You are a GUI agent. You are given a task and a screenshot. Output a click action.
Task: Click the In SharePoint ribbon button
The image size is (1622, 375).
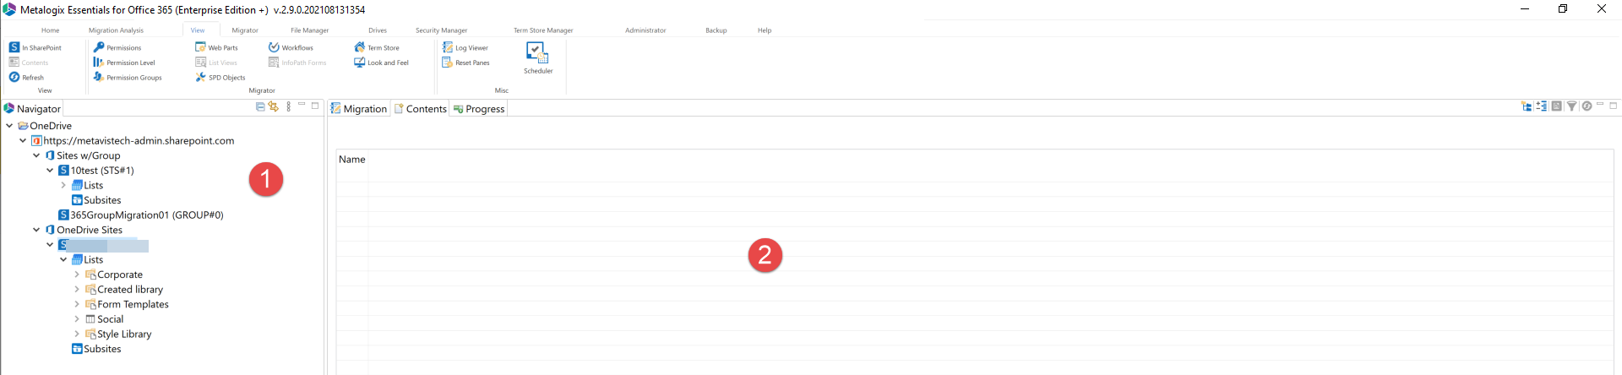[x=35, y=48]
